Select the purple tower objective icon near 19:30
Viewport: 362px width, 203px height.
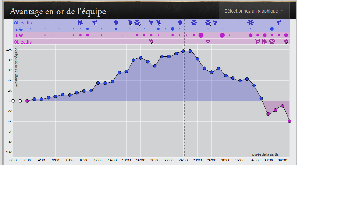point(151,41)
